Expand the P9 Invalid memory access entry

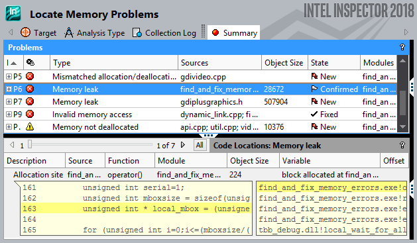click(x=9, y=114)
